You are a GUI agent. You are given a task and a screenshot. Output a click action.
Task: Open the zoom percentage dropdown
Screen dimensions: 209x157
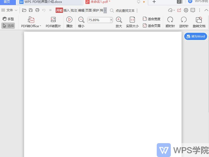click(x=111, y=20)
